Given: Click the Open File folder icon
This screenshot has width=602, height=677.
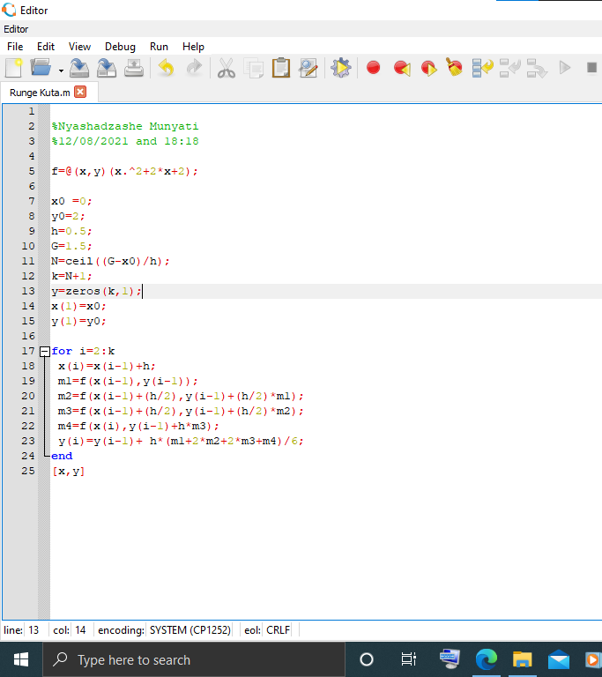Looking at the screenshot, I should [x=41, y=68].
